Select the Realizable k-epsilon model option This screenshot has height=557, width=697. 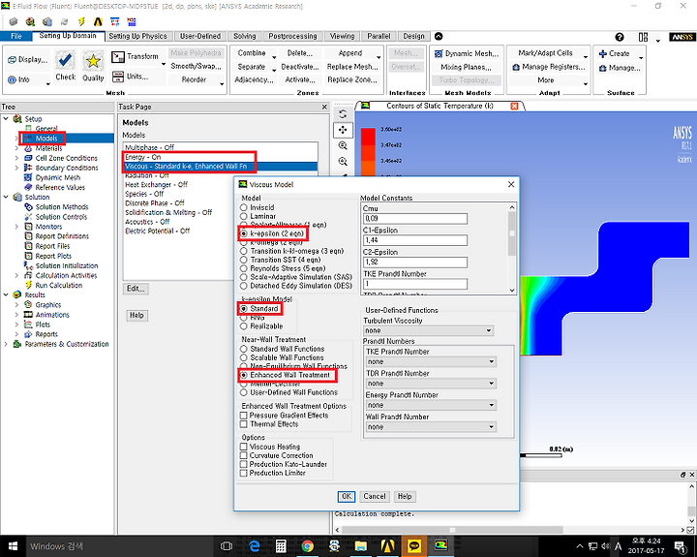click(244, 326)
